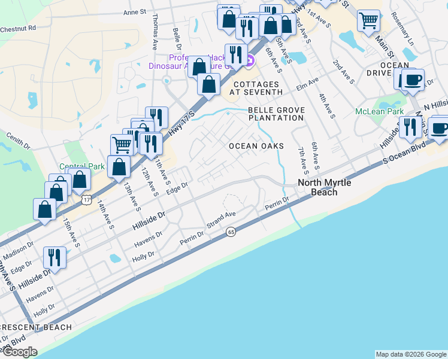Click the coffee cup marker on S Ocean Blvd
The height and width of the screenshot is (359, 448).
[440, 130]
